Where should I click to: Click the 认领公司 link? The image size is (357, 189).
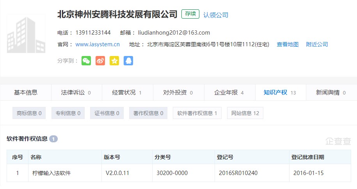[216, 15]
